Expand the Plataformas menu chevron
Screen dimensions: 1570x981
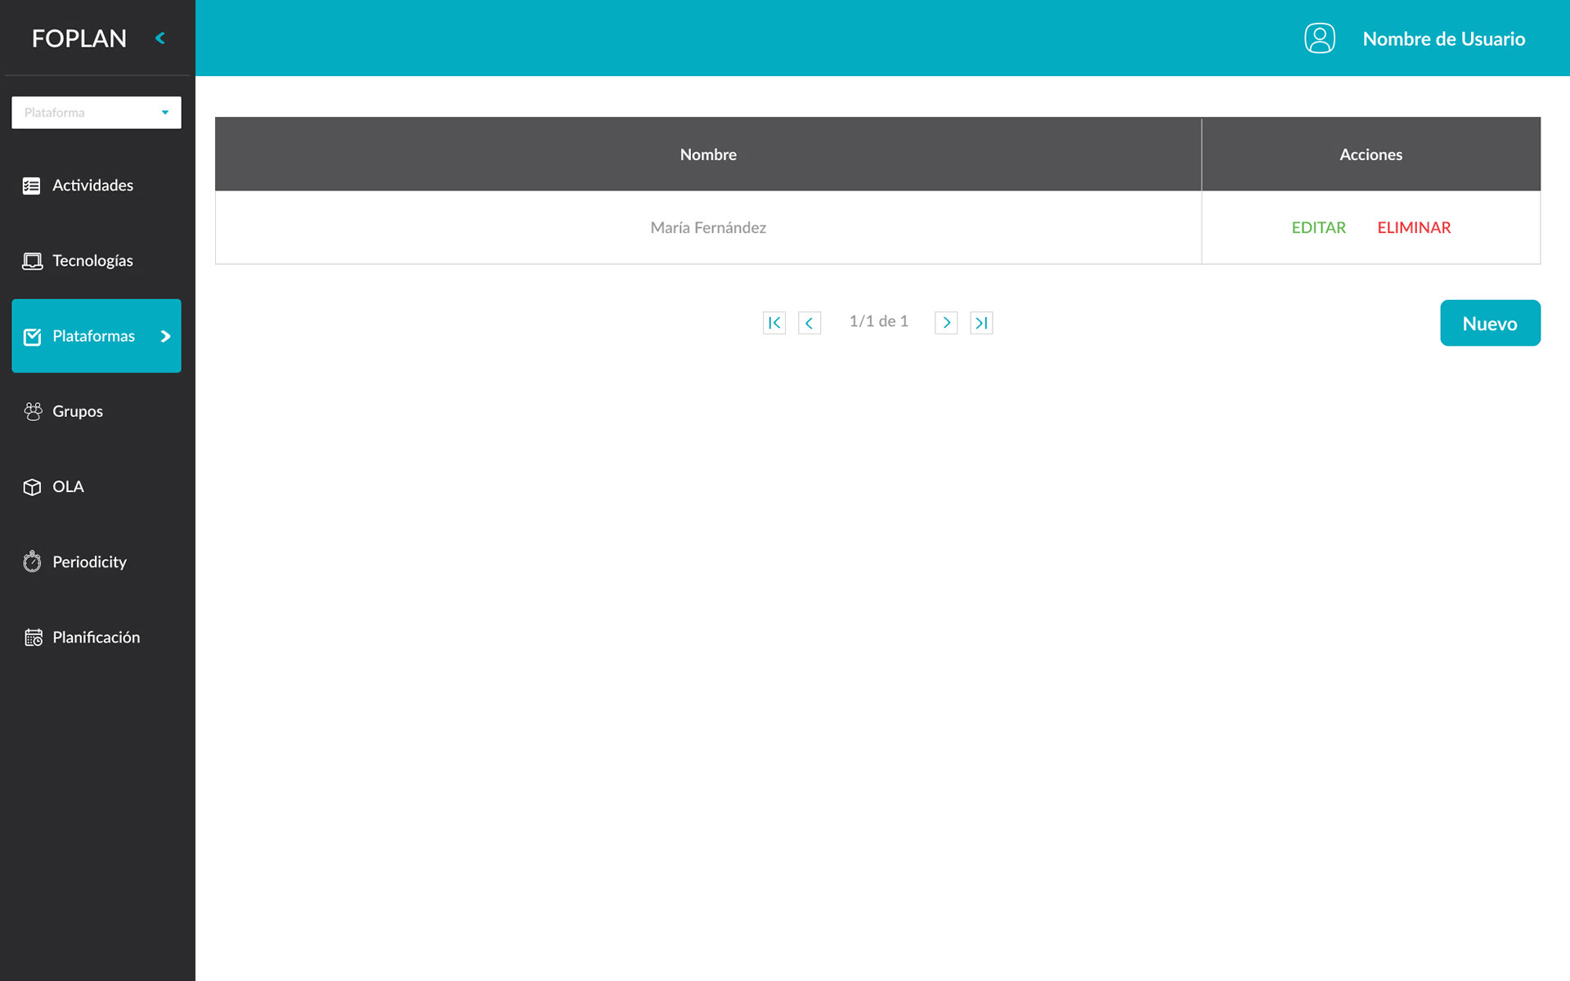pos(165,336)
